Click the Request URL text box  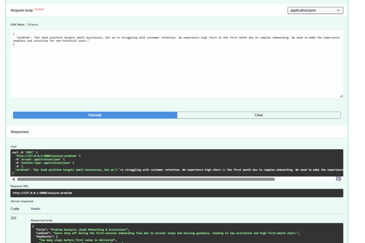[177, 193]
